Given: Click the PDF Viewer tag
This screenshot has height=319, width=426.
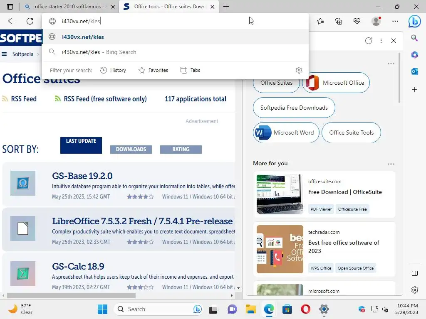Looking at the screenshot, I should click(321, 209).
